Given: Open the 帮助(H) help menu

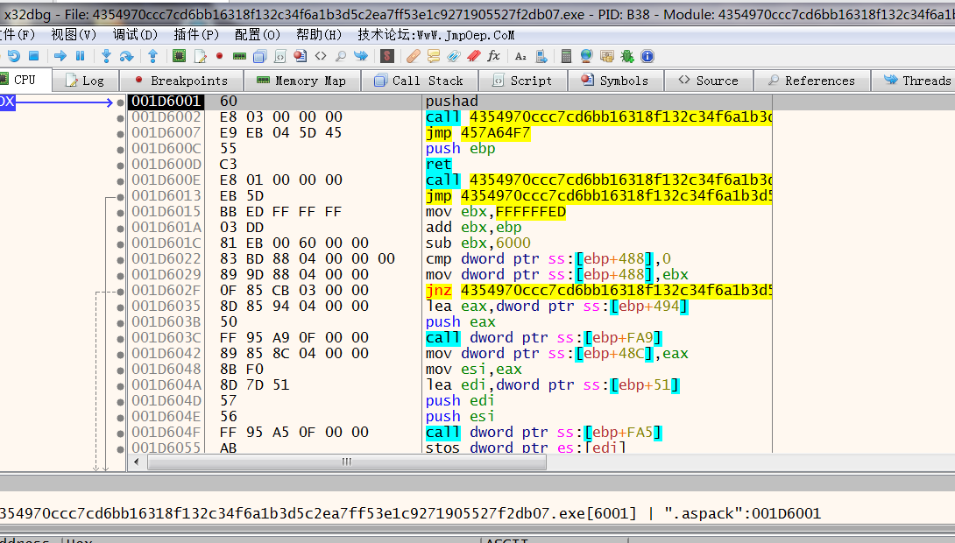Looking at the screenshot, I should coord(319,35).
